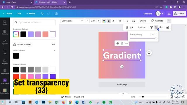Toggle bold formatting
The width and height of the screenshot is (187, 105).
click(109, 21)
